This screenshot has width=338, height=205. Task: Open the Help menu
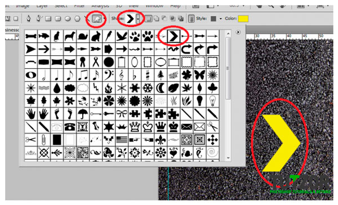click(175, 6)
